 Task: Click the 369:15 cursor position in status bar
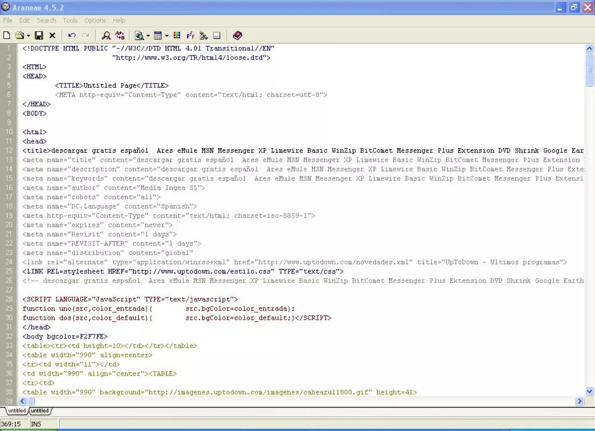[x=11, y=424]
